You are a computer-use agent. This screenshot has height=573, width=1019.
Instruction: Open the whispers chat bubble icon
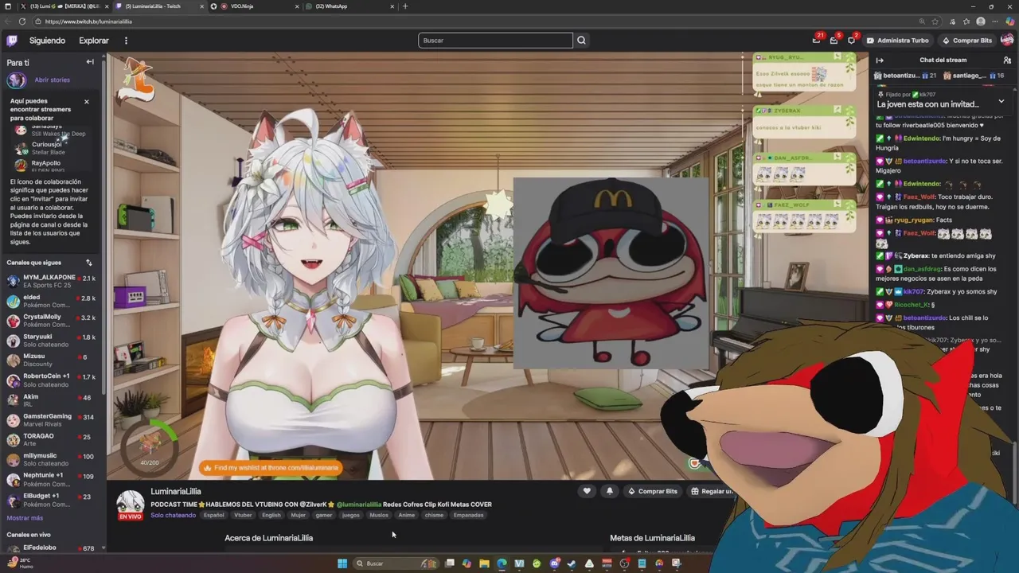pyautogui.click(x=852, y=40)
